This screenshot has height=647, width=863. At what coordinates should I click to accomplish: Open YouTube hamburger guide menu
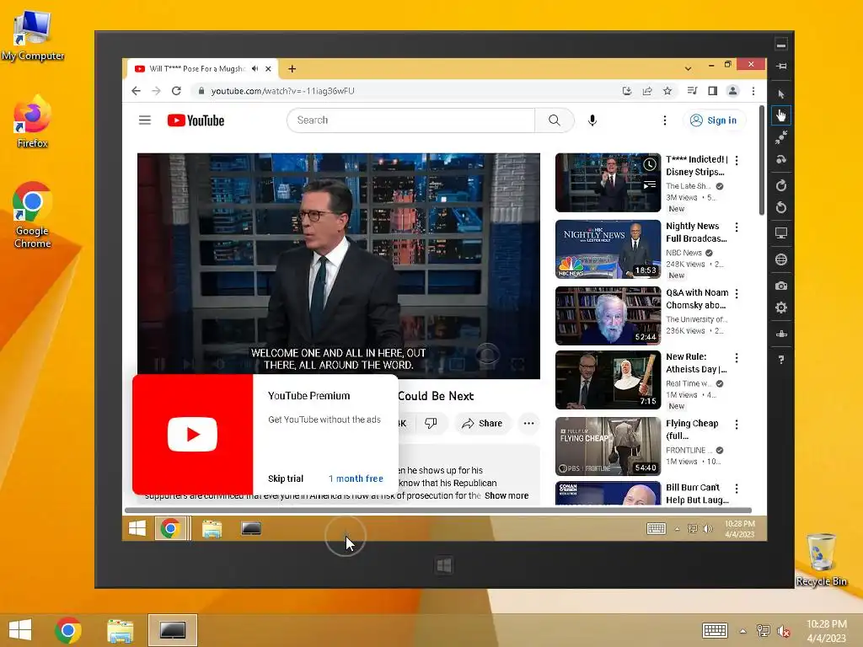click(145, 120)
